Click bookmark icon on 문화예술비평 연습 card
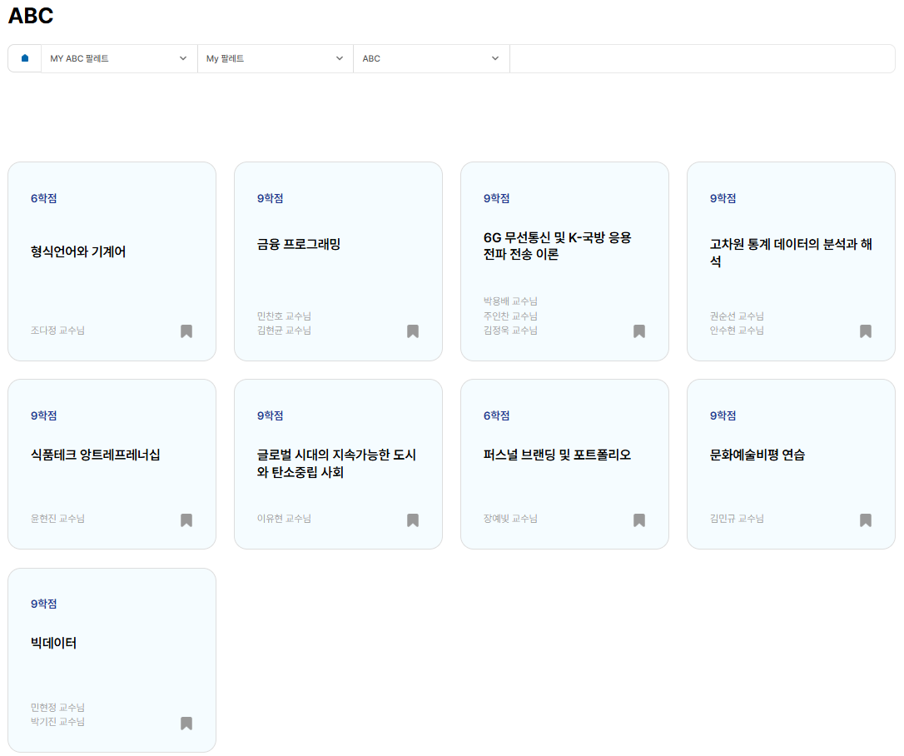This screenshot has height=756, width=904. coord(866,520)
